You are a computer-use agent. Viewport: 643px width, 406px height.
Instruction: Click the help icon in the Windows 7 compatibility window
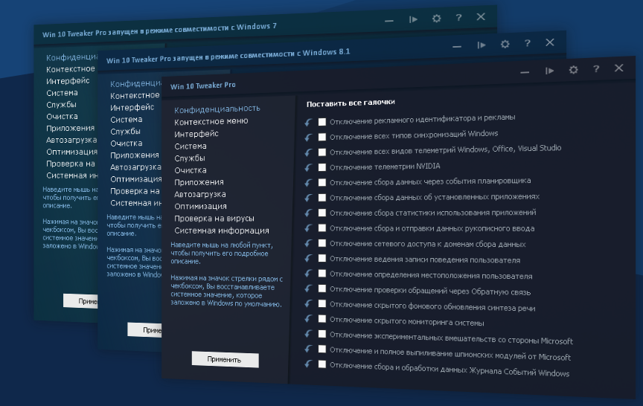(459, 18)
